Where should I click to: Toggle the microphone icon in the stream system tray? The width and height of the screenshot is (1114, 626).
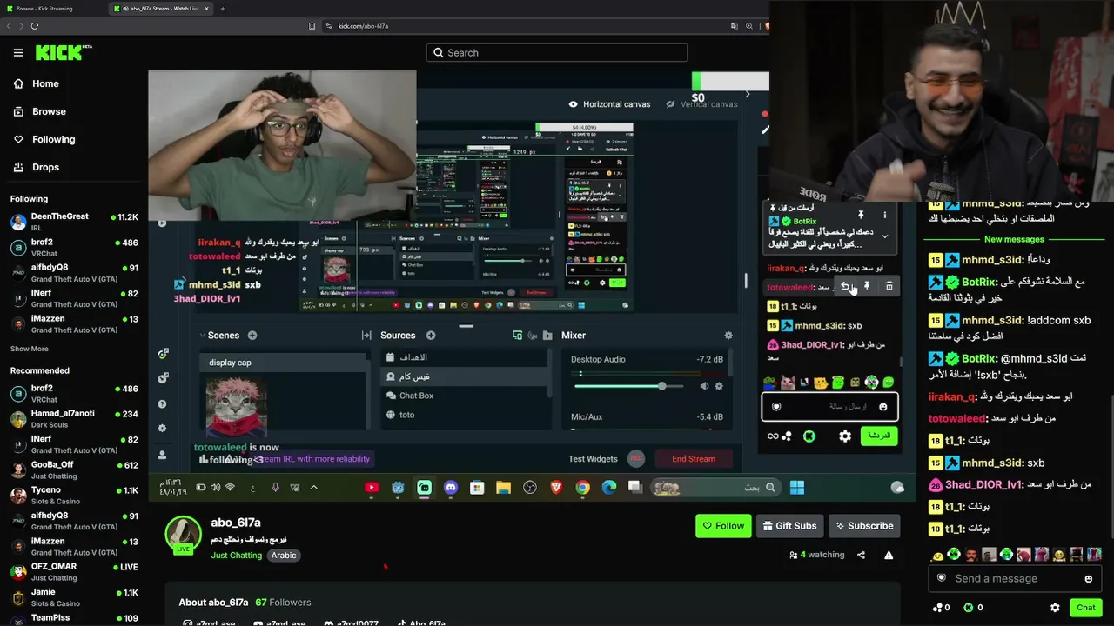[x=275, y=488]
